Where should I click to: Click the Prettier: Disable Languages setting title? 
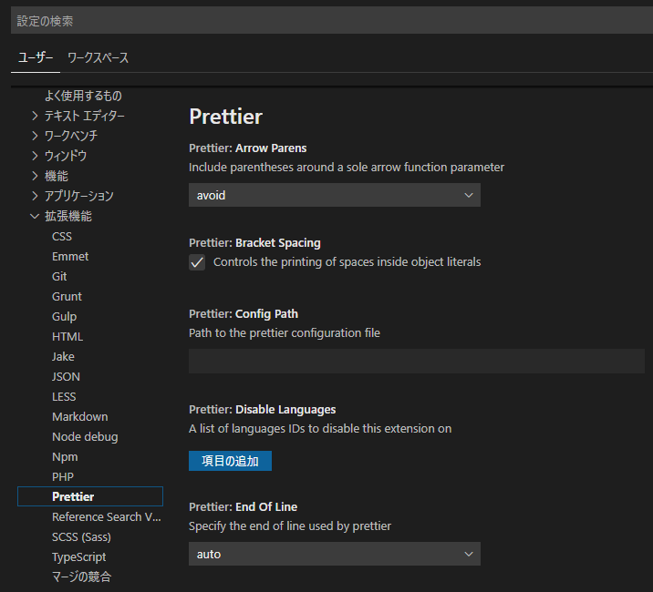[x=263, y=409]
